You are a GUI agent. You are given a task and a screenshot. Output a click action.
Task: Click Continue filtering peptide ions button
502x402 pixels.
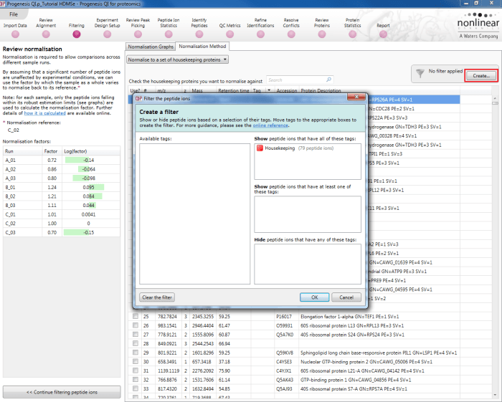(62, 392)
